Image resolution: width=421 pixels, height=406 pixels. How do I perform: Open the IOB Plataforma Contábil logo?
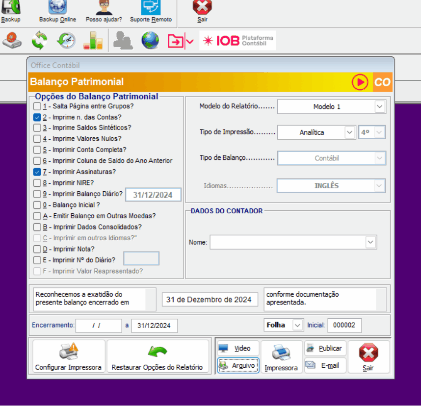point(237,41)
